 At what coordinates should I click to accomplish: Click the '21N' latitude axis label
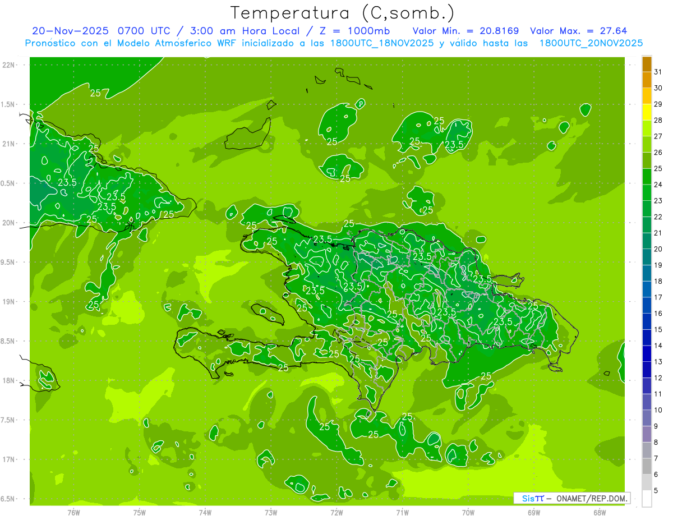tap(8, 144)
